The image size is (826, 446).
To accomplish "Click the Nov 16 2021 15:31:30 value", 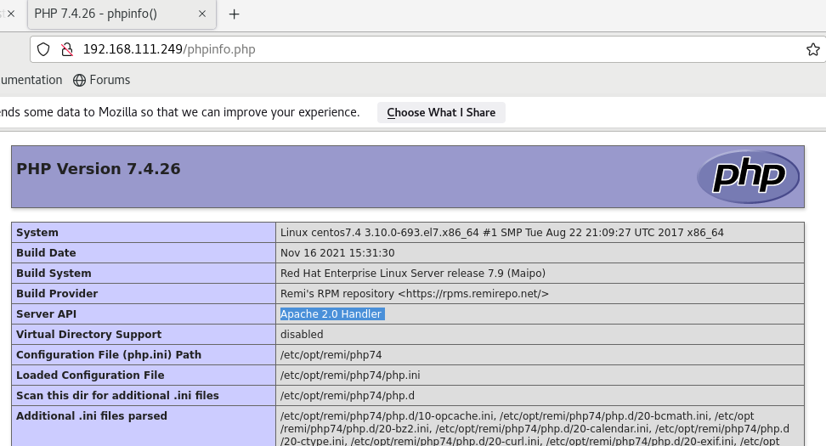I will [337, 253].
